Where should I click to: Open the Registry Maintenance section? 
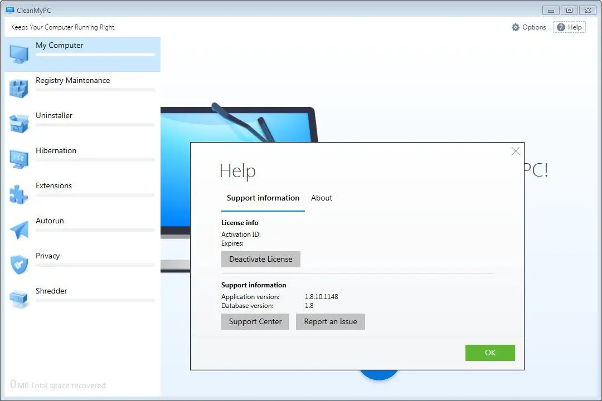(82, 89)
